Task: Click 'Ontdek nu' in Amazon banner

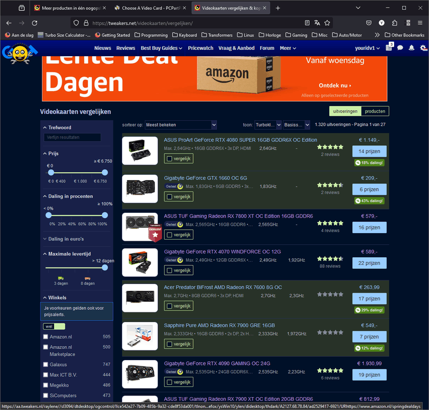Action: point(335,85)
